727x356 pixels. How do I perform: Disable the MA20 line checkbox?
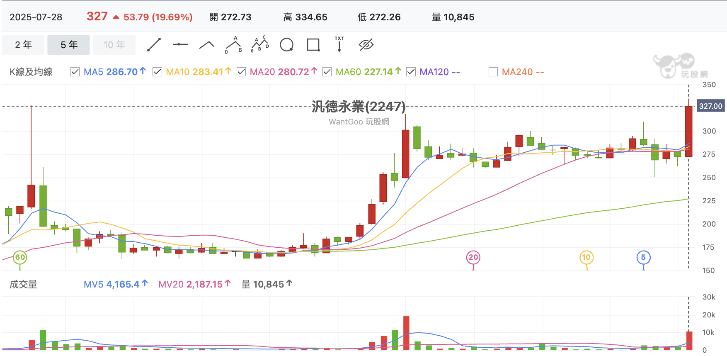tap(241, 72)
